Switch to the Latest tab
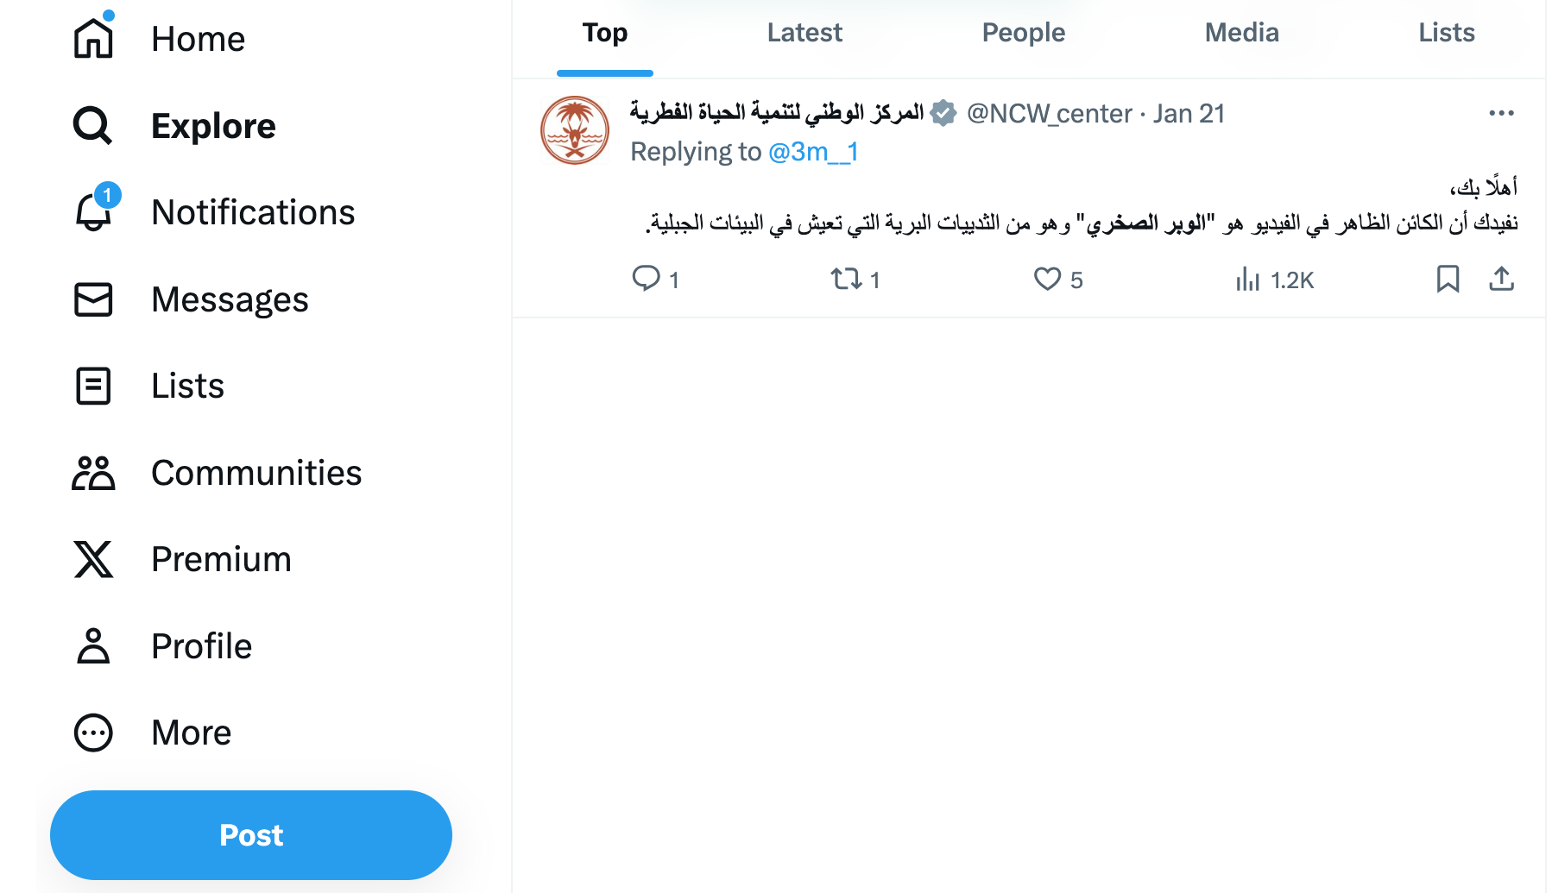This screenshot has height=893, width=1552. [x=804, y=33]
